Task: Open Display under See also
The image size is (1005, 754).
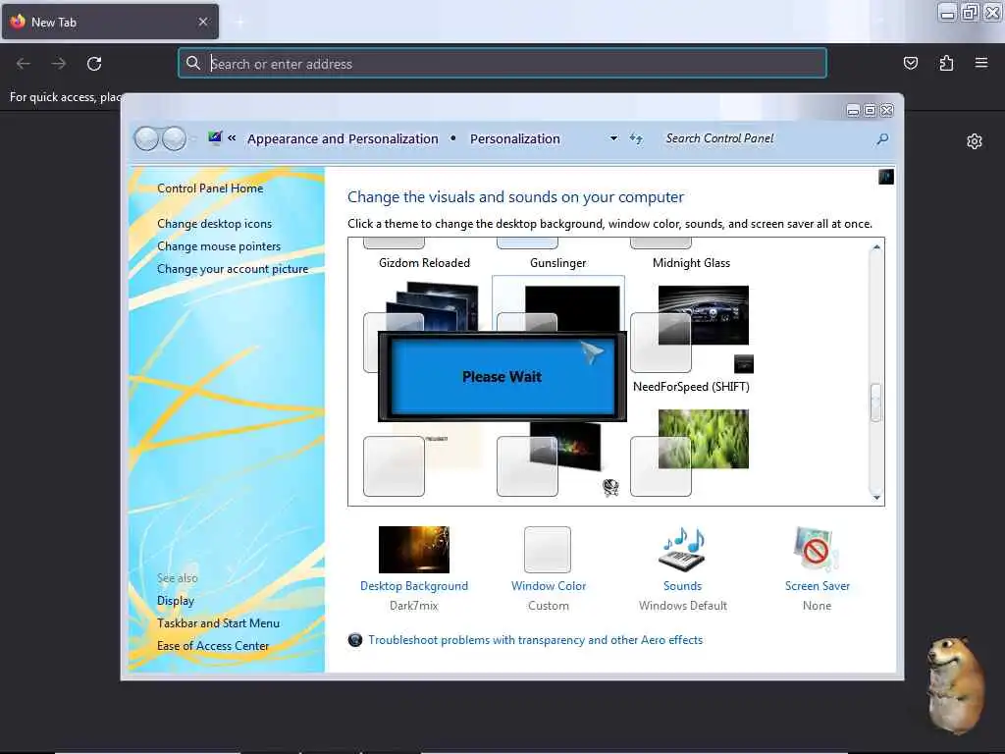Action: 176,601
